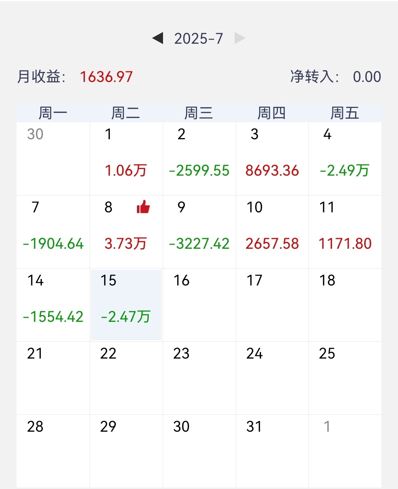Open day 7 showing -1904.64
This screenshot has width=398, height=489.
click(x=53, y=232)
